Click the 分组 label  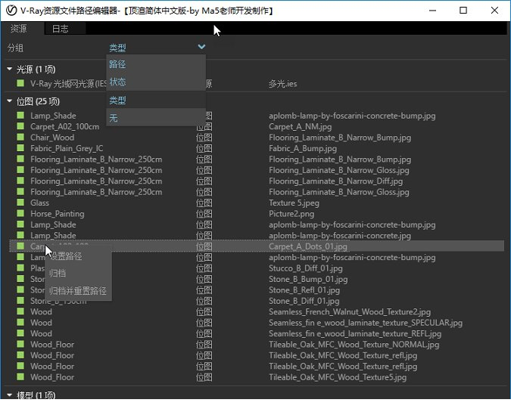tap(15, 48)
